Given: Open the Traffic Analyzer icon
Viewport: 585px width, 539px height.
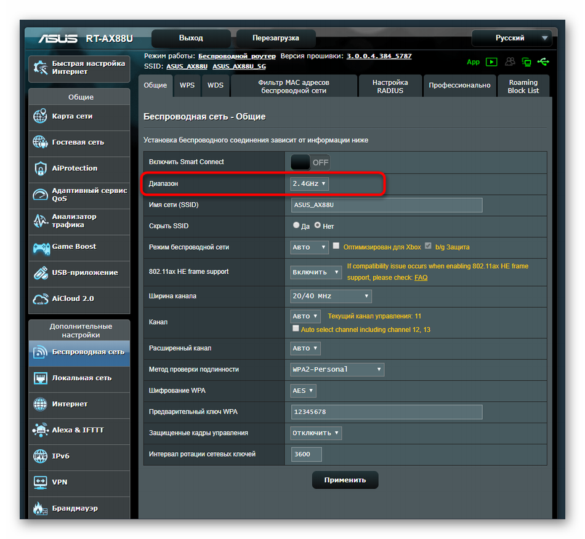Looking at the screenshot, I should click(41, 220).
